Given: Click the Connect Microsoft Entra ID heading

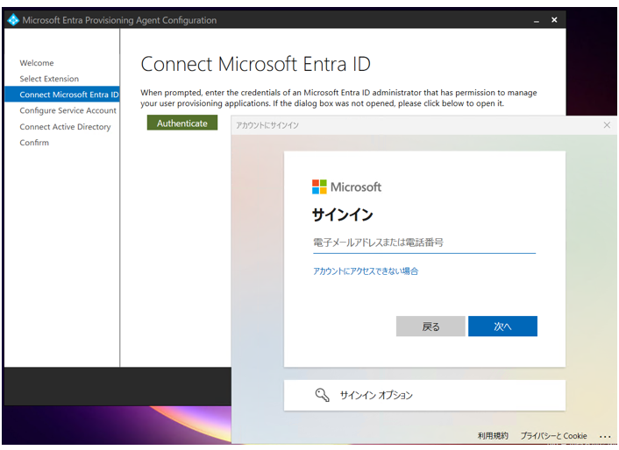Looking at the screenshot, I should [255, 64].
